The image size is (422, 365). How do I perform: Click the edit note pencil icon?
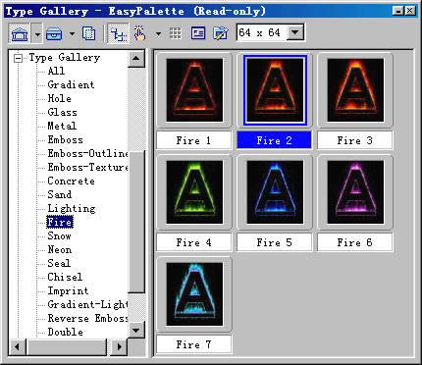[221, 33]
